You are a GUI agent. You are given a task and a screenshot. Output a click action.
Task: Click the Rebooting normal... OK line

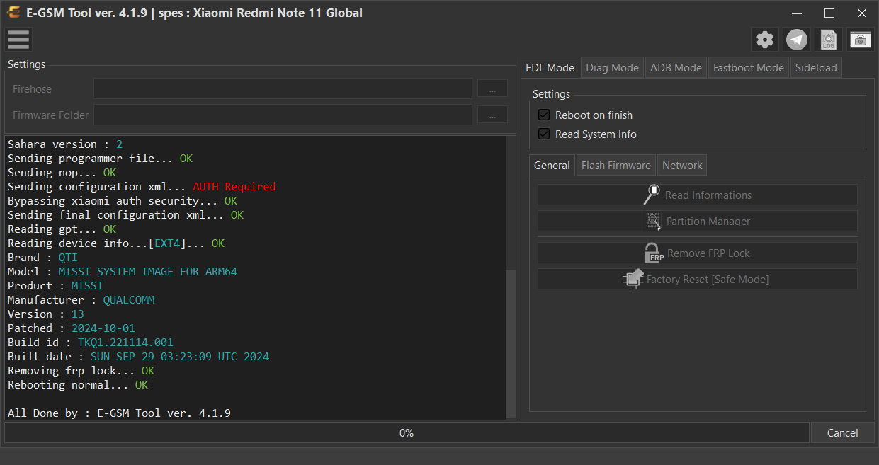[78, 385]
